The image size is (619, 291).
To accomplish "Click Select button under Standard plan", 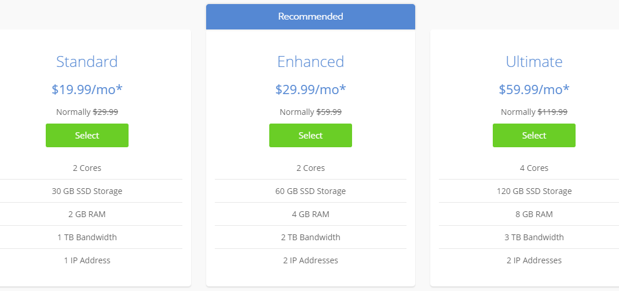I will coord(87,136).
